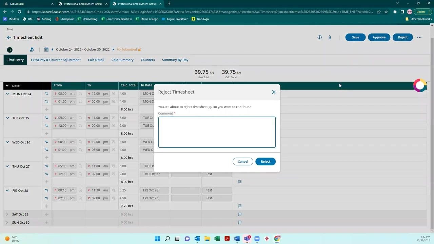Screen dimensions: 434x244
Task: Click the header Reject button
Action: pos(403,37)
